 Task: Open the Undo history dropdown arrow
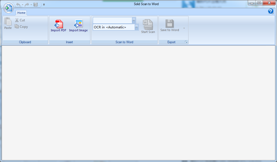[x=22, y=5]
